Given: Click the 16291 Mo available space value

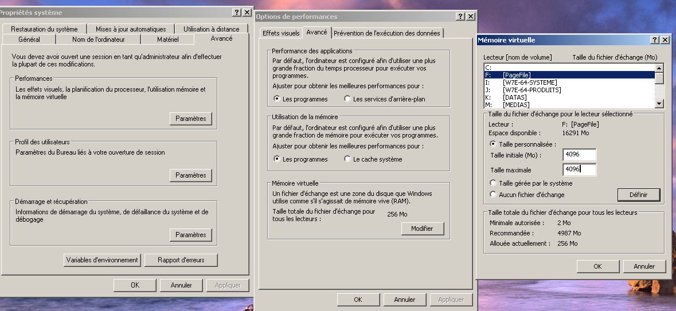Looking at the screenshot, I should pos(576,133).
